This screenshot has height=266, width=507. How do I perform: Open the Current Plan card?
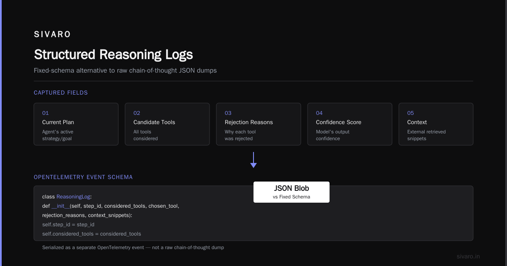pos(76,124)
